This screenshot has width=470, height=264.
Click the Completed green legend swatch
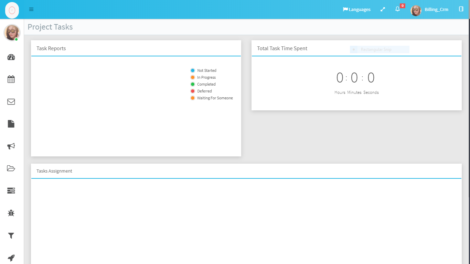193,84
